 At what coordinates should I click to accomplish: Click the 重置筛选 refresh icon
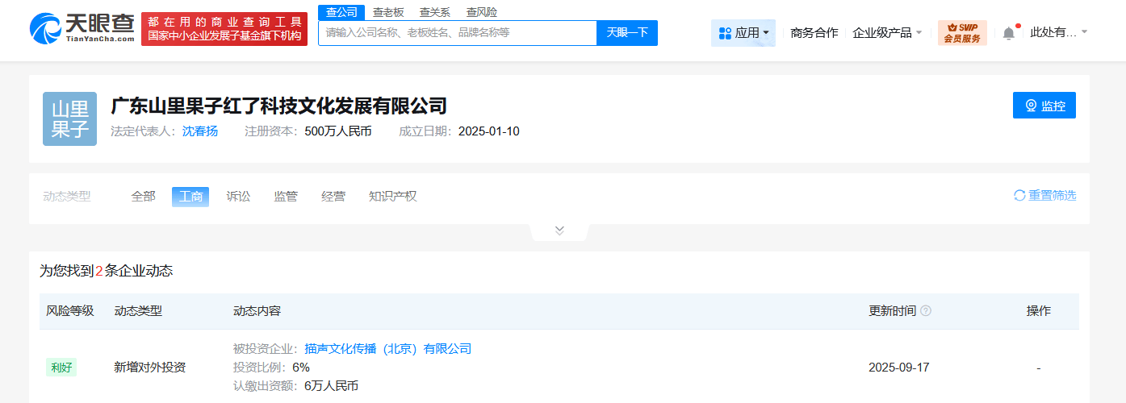[x=1019, y=196]
